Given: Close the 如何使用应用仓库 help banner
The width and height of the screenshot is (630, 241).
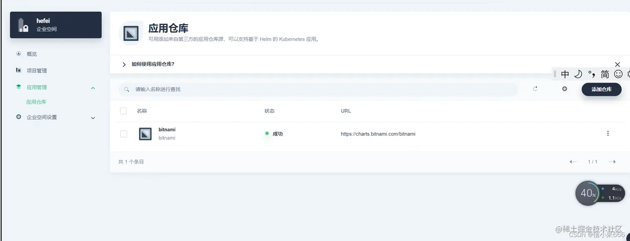Looking at the screenshot, I should coord(617,64).
